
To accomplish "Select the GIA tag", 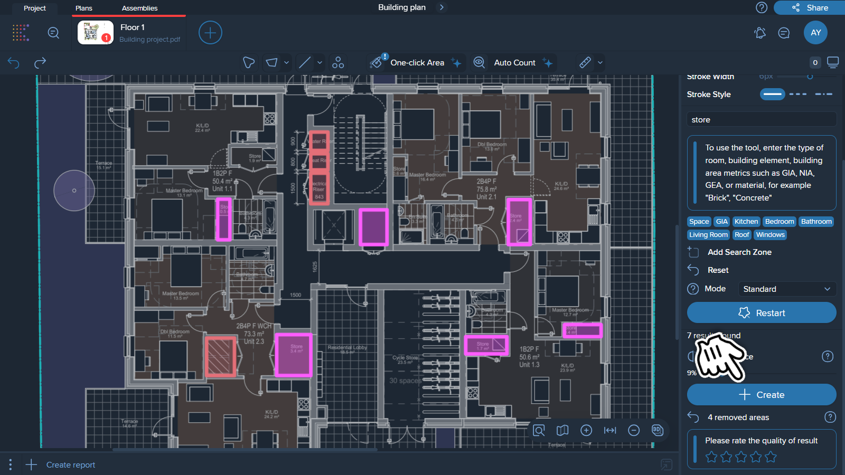I will [x=721, y=222].
